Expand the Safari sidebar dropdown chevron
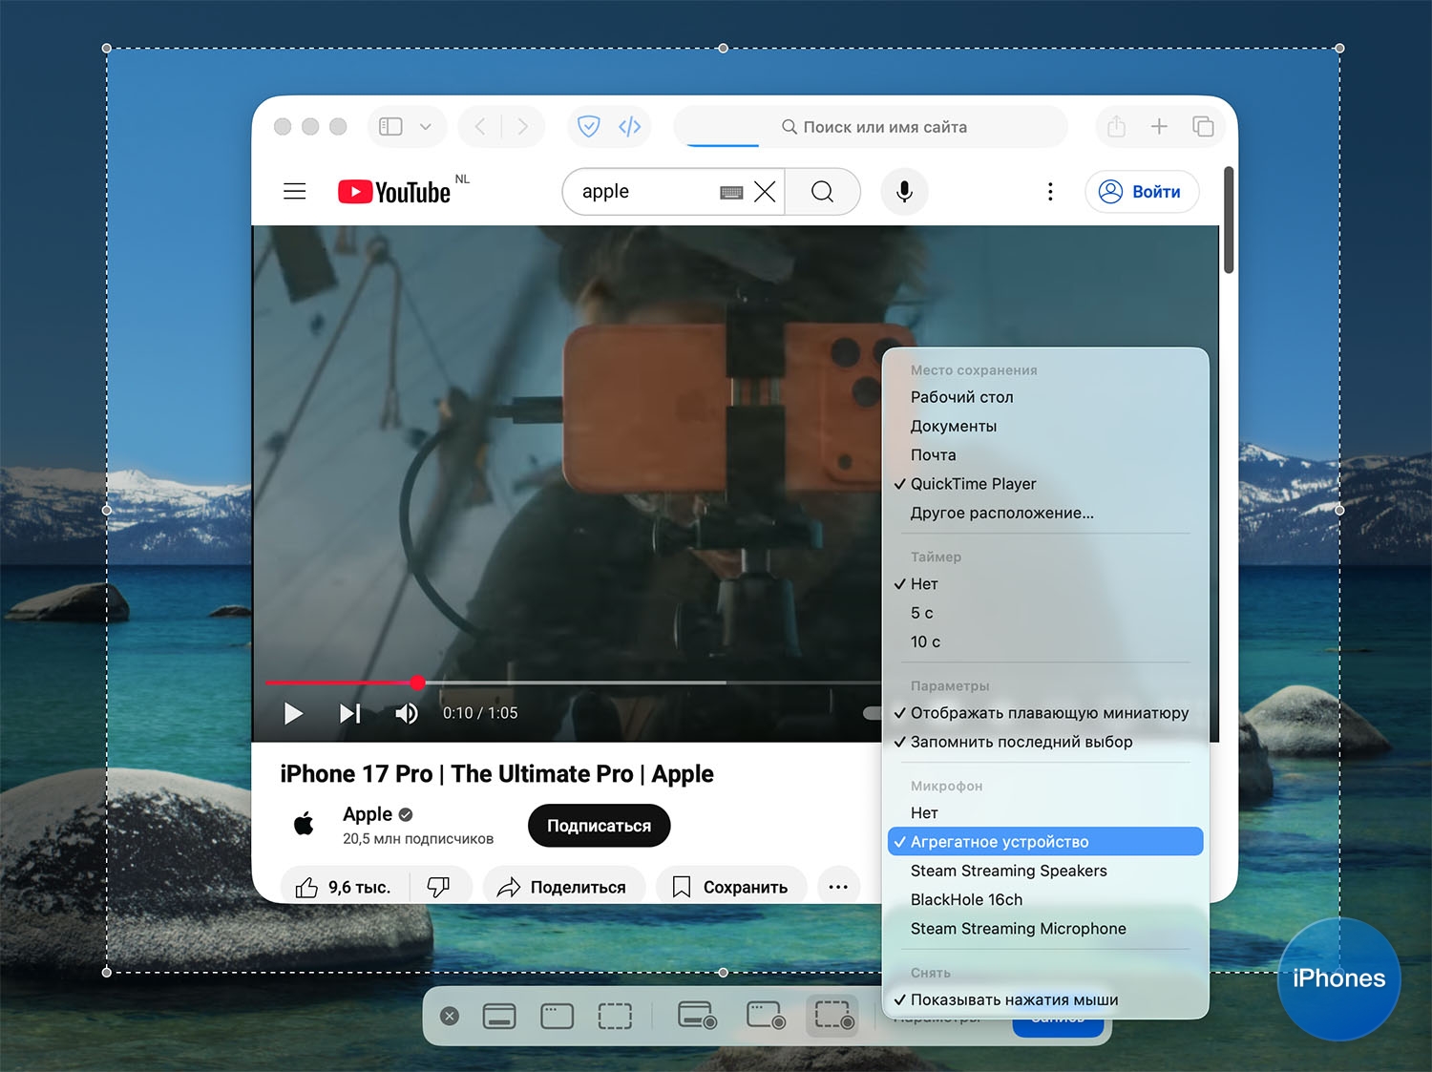Viewport: 1432px width, 1072px height. (426, 127)
